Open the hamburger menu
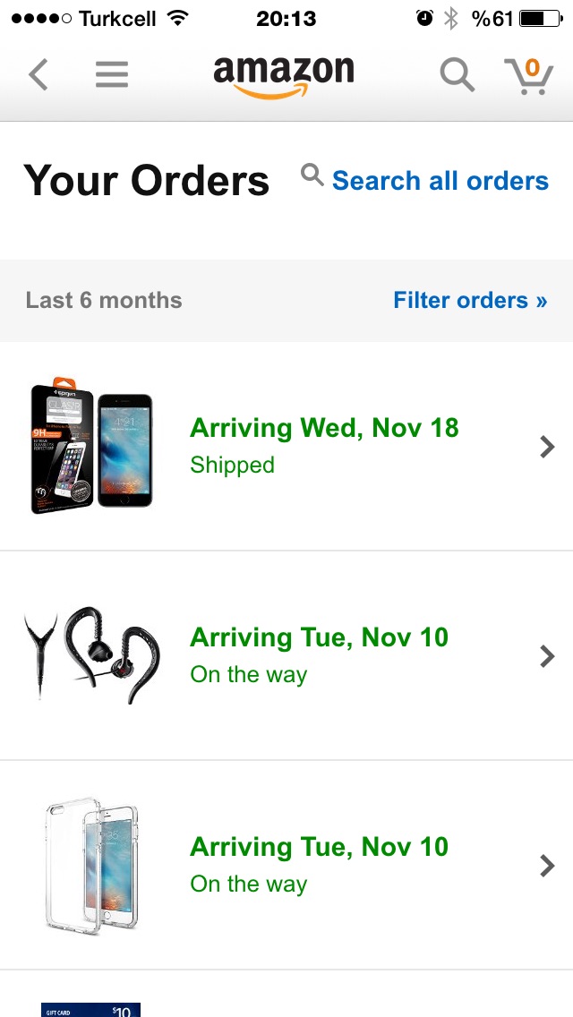The height and width of the screenshot is (1017, 573). click(x=112, y=74)
